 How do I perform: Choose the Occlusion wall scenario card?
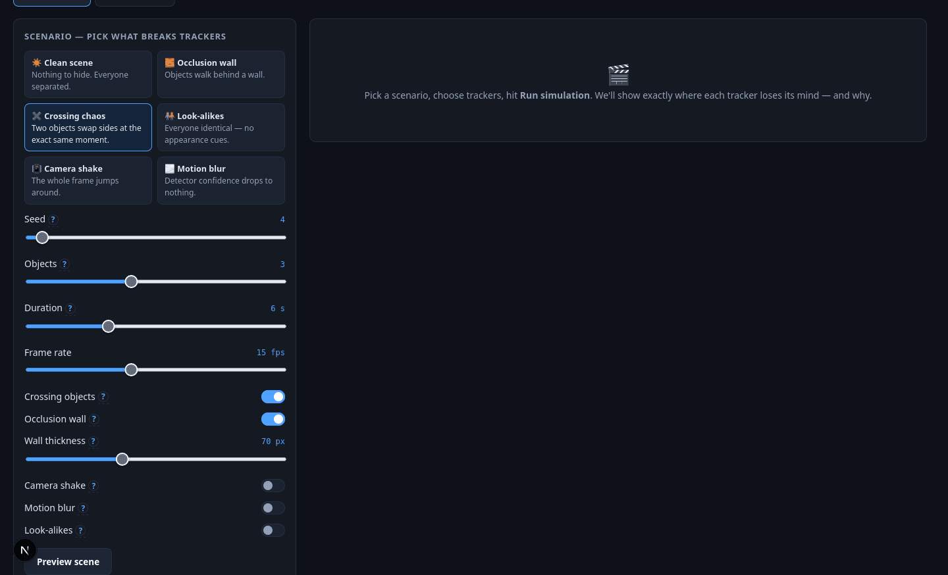coord(221,74)
